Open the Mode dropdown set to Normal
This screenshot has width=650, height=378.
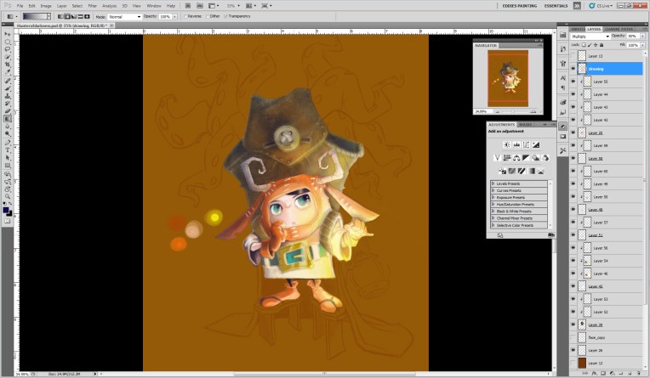point(123,16)
